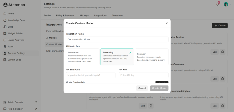The image size is (234, 112).
Task: Select the Generative API model type
Action: (x=82, y=57)
